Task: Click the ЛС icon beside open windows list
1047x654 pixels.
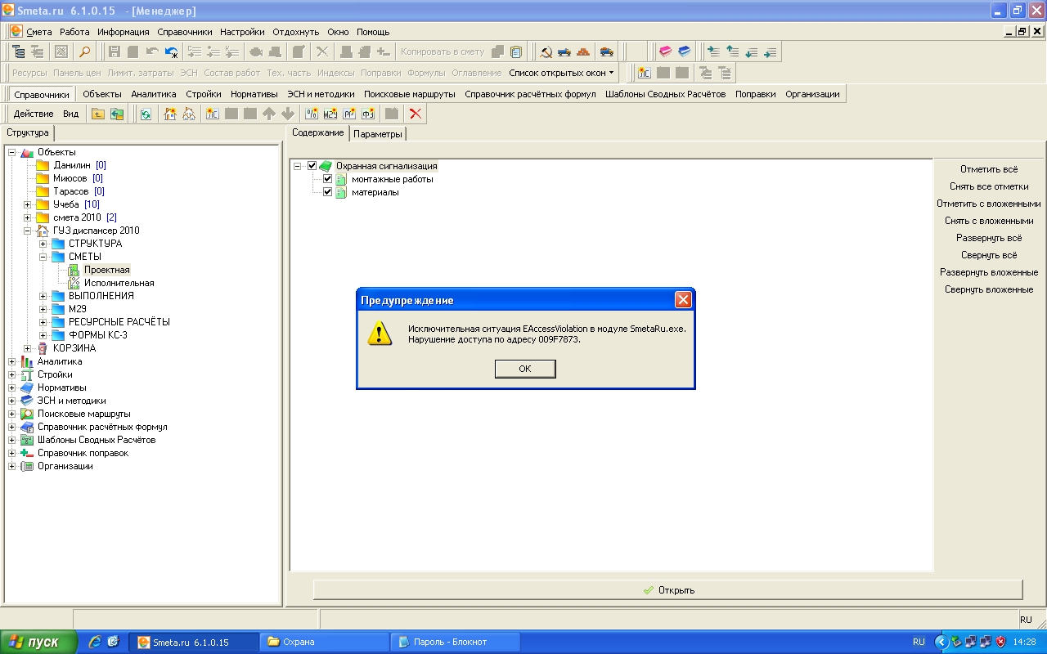Action: coord(644,73)
